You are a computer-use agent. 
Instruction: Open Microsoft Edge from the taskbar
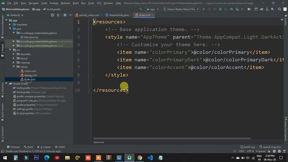[x=47, y=158]
